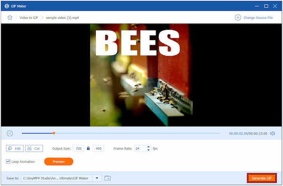The height and width of the screenshot is (186, 283).
Task: Maximize the GIF Maker window
Action: coord(266,6)
